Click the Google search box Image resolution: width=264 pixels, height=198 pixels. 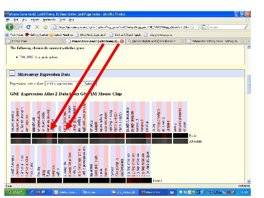pos(226,27)
